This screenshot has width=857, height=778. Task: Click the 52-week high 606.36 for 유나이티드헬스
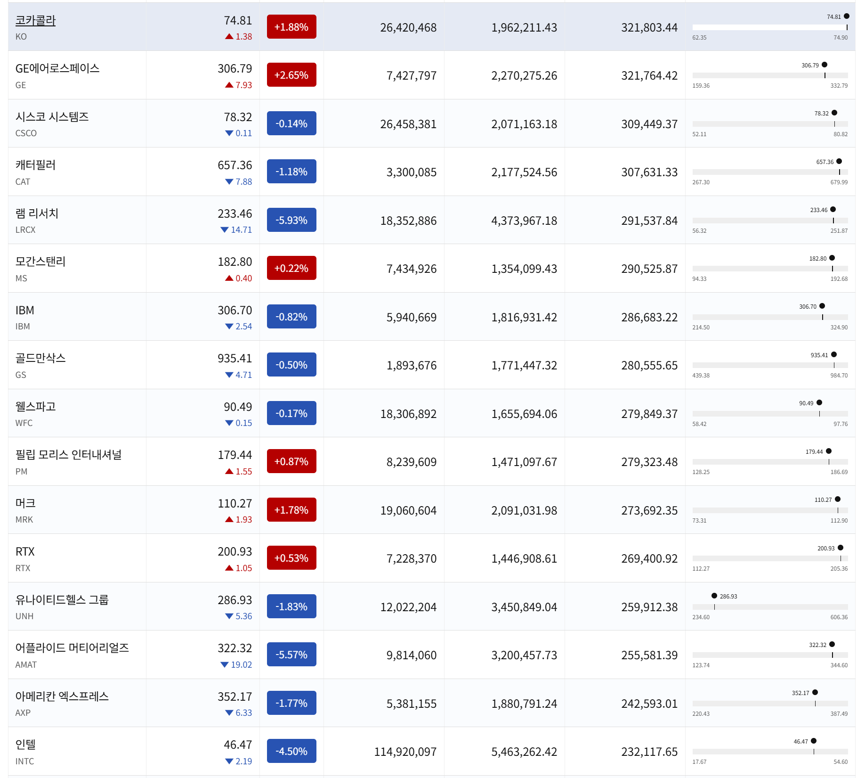pos(839,617)
